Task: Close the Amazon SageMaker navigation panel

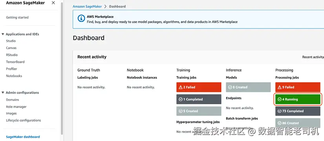Action: pos(53,3)
